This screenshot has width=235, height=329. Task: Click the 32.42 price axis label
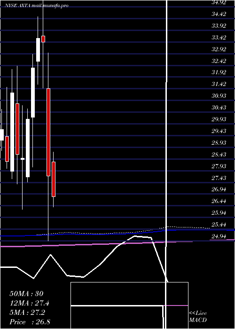219,61
